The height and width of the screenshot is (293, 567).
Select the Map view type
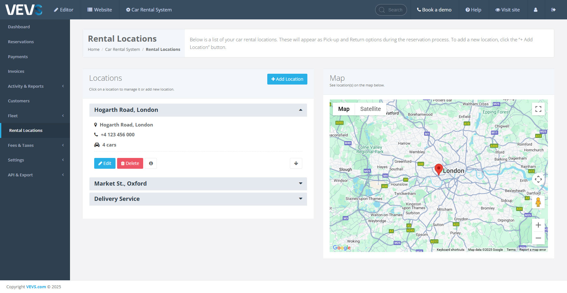(x=344, y=109)
